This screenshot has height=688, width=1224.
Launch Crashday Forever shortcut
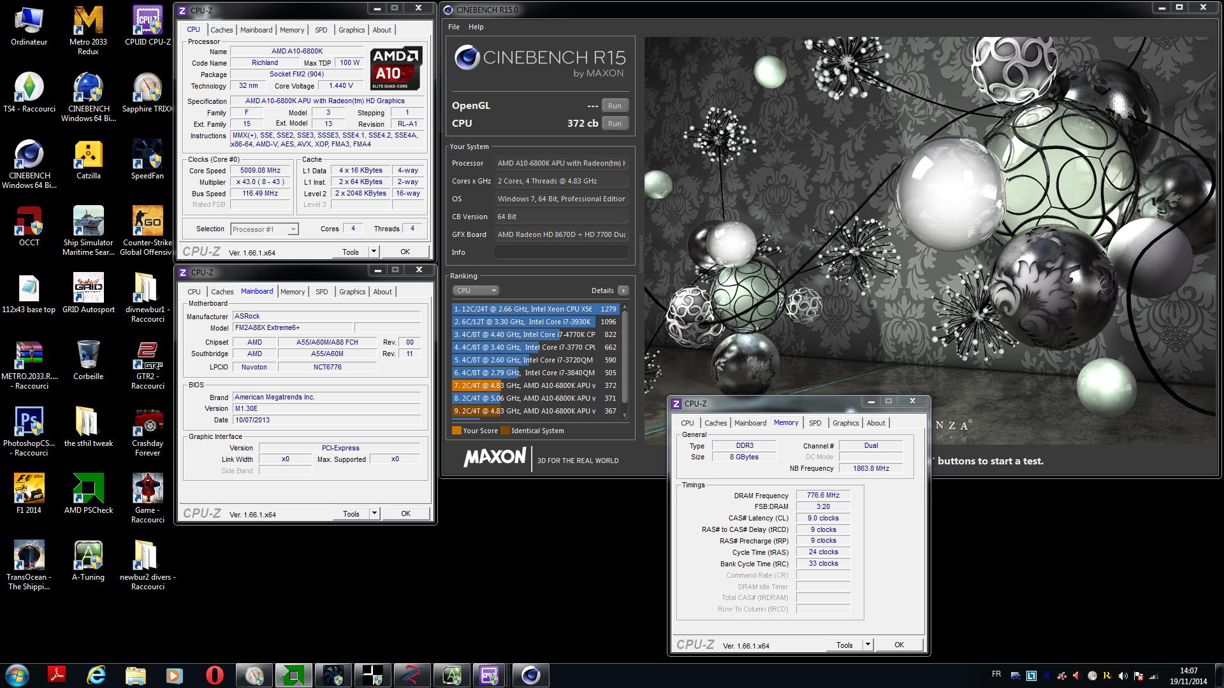[147, 431]
